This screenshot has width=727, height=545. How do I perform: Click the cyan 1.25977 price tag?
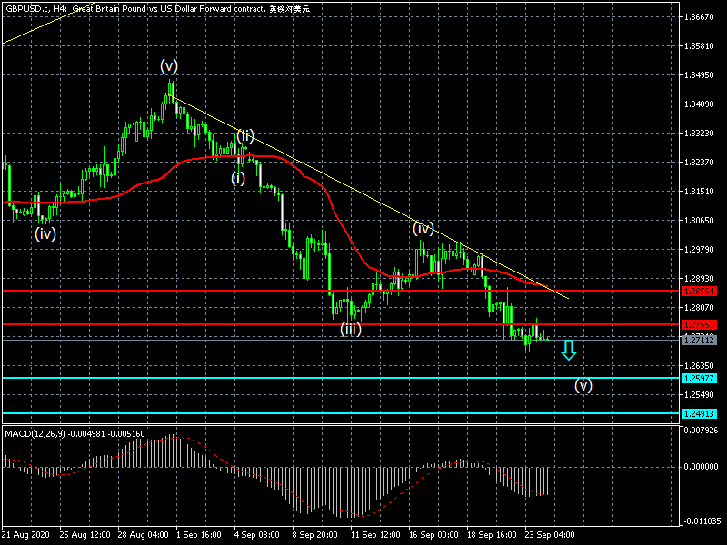coord(699,379)
